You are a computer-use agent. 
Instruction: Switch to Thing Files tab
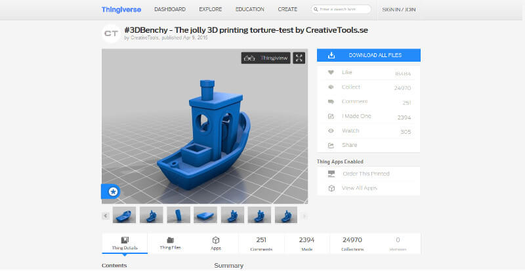tap(170, 243)
